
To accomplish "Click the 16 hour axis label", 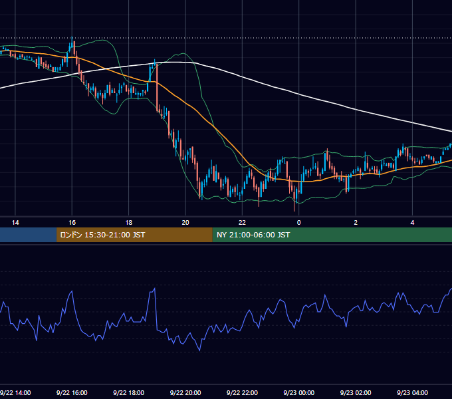I will pos(72,223).
